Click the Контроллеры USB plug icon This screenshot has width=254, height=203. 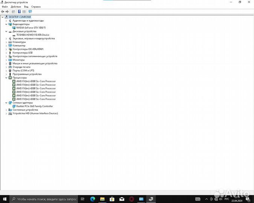pos(10,53)
